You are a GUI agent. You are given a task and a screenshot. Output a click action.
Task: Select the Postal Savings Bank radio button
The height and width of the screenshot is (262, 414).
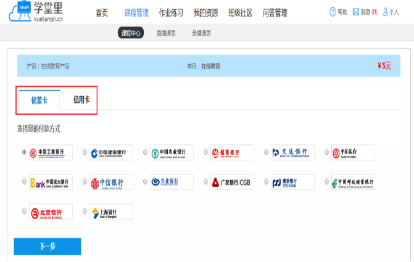coord(326,182)
